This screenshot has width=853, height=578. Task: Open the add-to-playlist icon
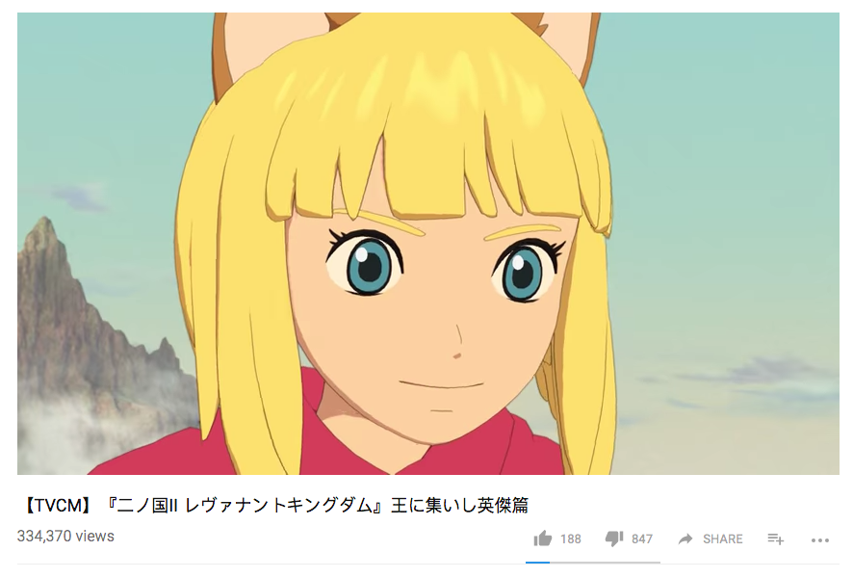pos(776,539)
